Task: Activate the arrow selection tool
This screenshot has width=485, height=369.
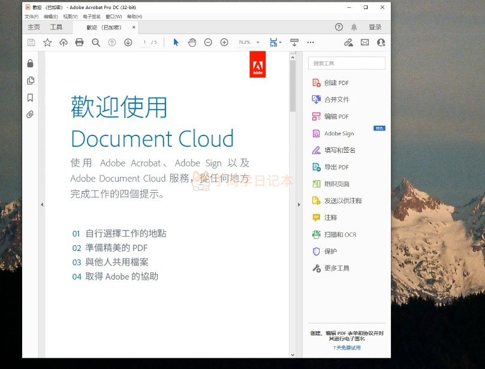Action: (x=176, y=43)
